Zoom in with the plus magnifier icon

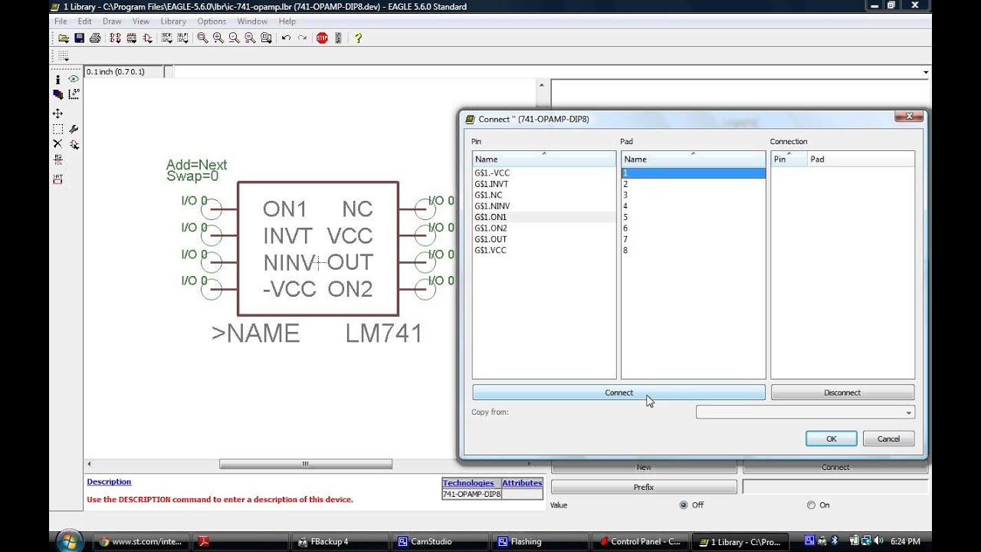click(x=218, y=38)
